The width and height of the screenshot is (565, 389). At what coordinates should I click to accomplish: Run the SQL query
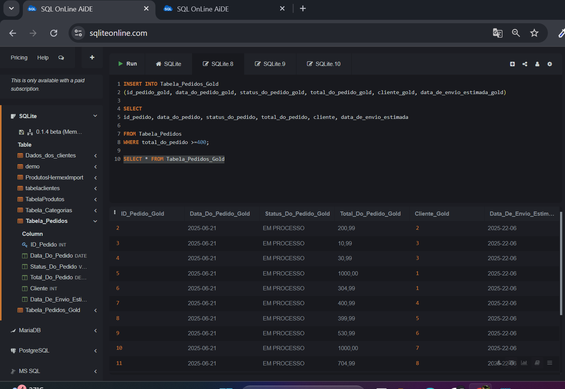pos(127,64)
